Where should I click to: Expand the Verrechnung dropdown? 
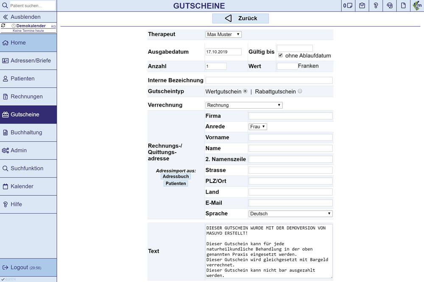pos(244,105)
